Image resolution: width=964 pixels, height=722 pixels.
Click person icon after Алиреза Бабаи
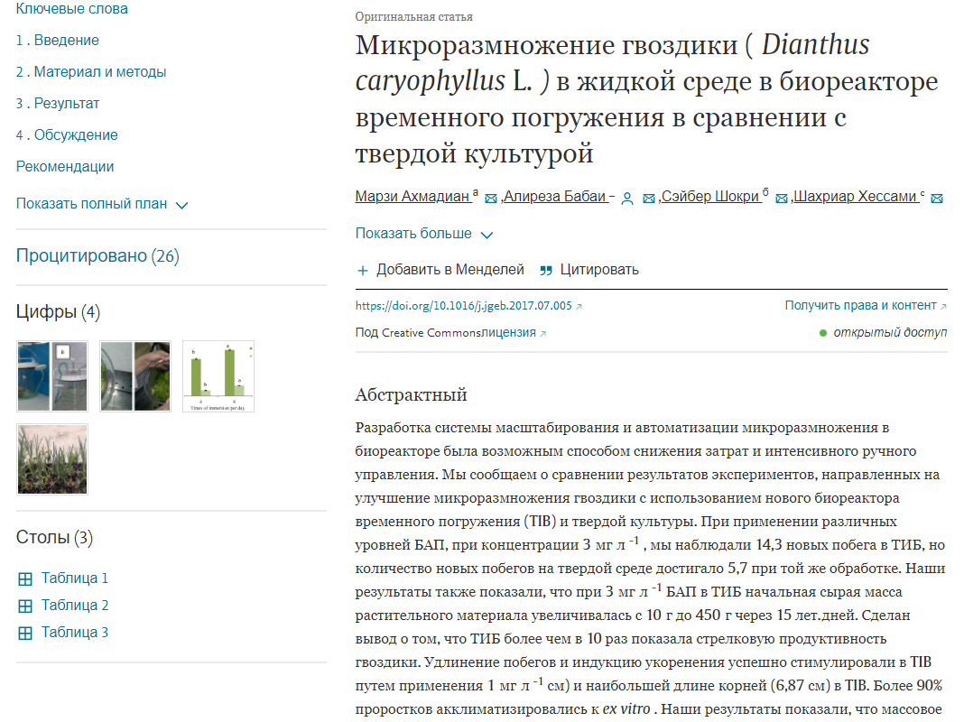tap(627, 199)
